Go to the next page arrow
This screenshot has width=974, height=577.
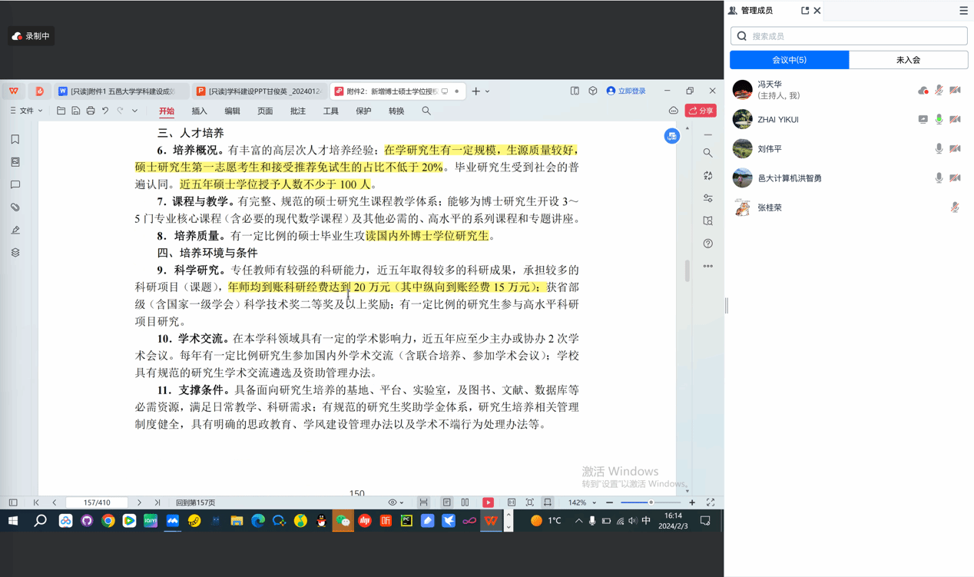139,502
